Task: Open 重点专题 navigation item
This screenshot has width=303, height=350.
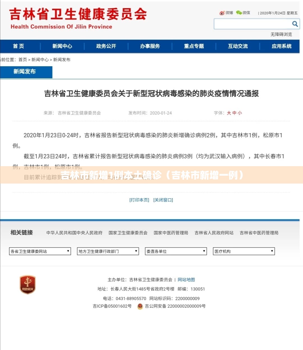Action: click(x=194, y=46)
